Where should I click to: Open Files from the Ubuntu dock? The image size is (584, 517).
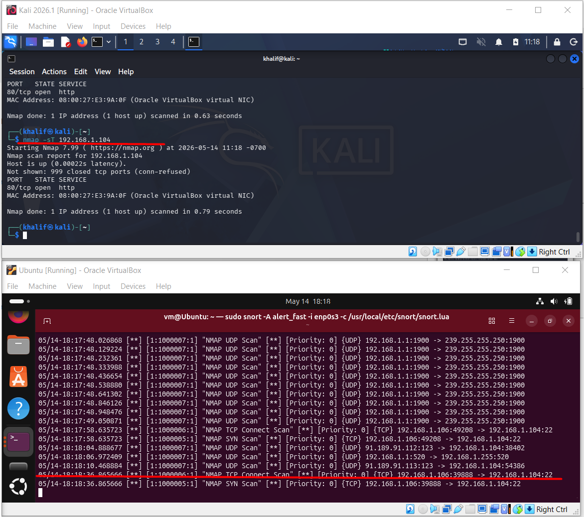point(18,345)
